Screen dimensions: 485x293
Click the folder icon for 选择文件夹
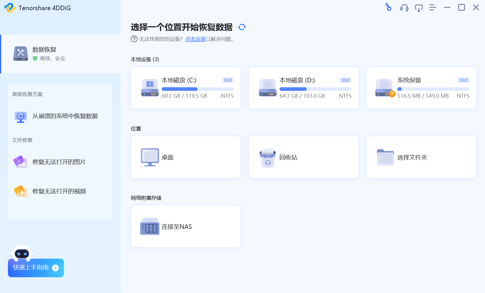click(385, 157)
